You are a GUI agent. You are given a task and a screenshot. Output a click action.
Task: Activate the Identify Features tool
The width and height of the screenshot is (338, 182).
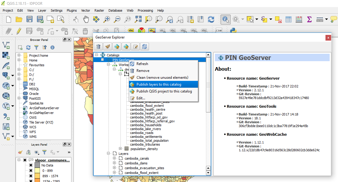click(x=225, y=19)
